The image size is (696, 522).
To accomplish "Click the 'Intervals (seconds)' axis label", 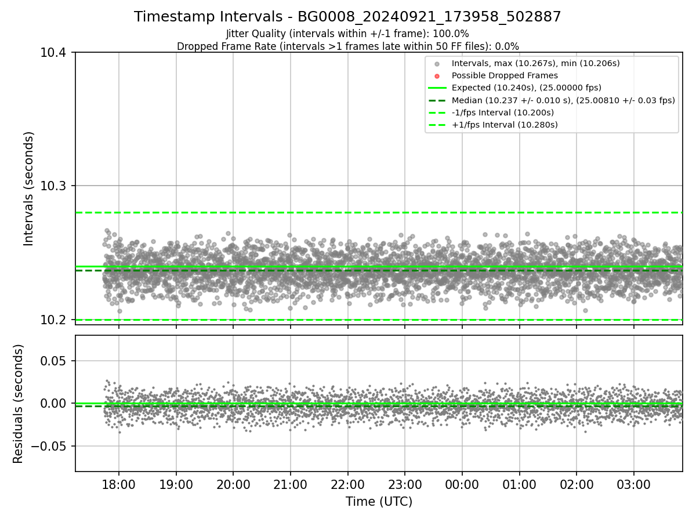I will (x=29, y=188).
